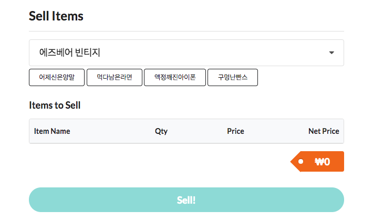Click the ₩0 total price tag
The height and width of the screenshot is (221, 373).
pos(322,162)
